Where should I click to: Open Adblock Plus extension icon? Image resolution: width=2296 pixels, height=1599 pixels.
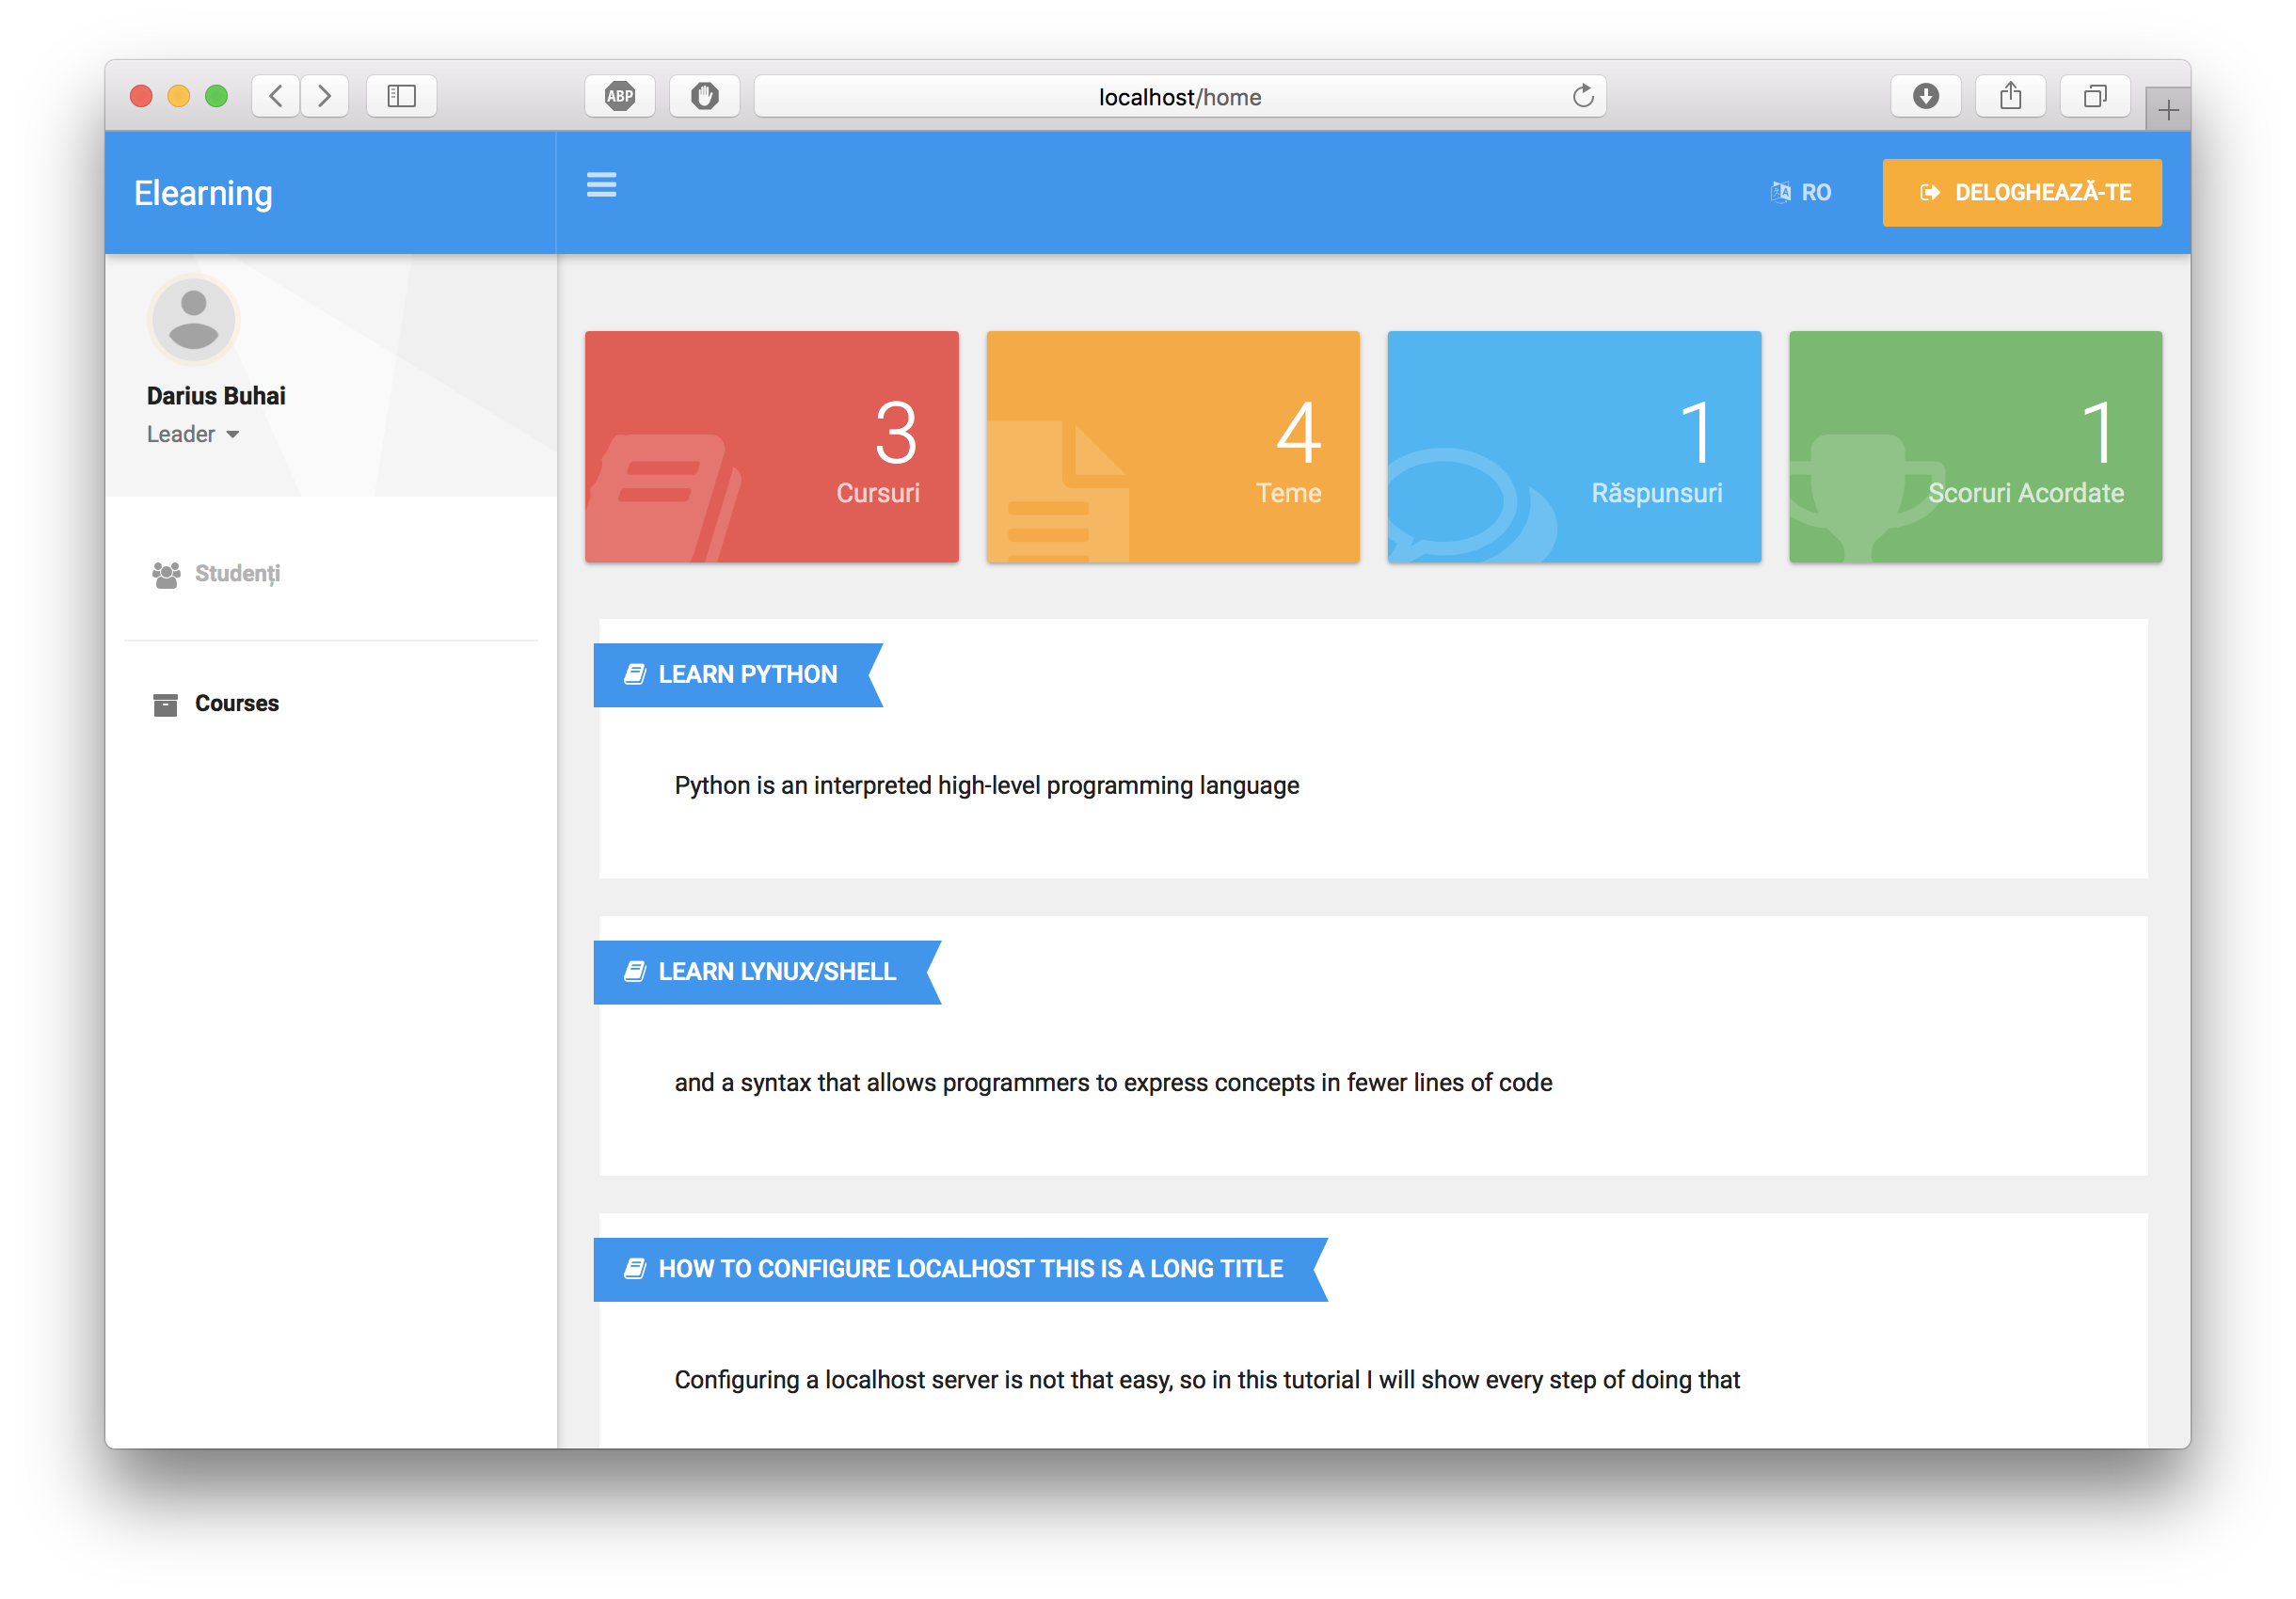(620, 96)
